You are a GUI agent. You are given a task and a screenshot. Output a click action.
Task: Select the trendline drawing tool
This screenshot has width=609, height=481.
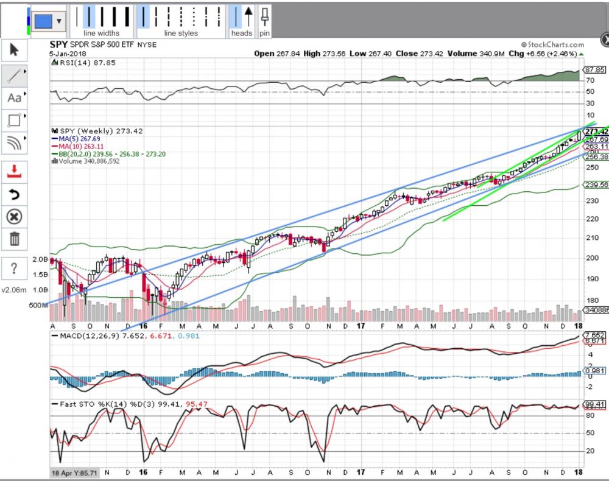(15, 75)
